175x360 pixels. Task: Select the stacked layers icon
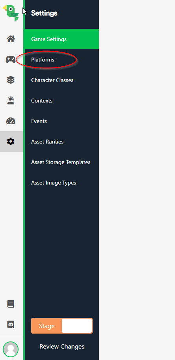[x=11, y=80]
